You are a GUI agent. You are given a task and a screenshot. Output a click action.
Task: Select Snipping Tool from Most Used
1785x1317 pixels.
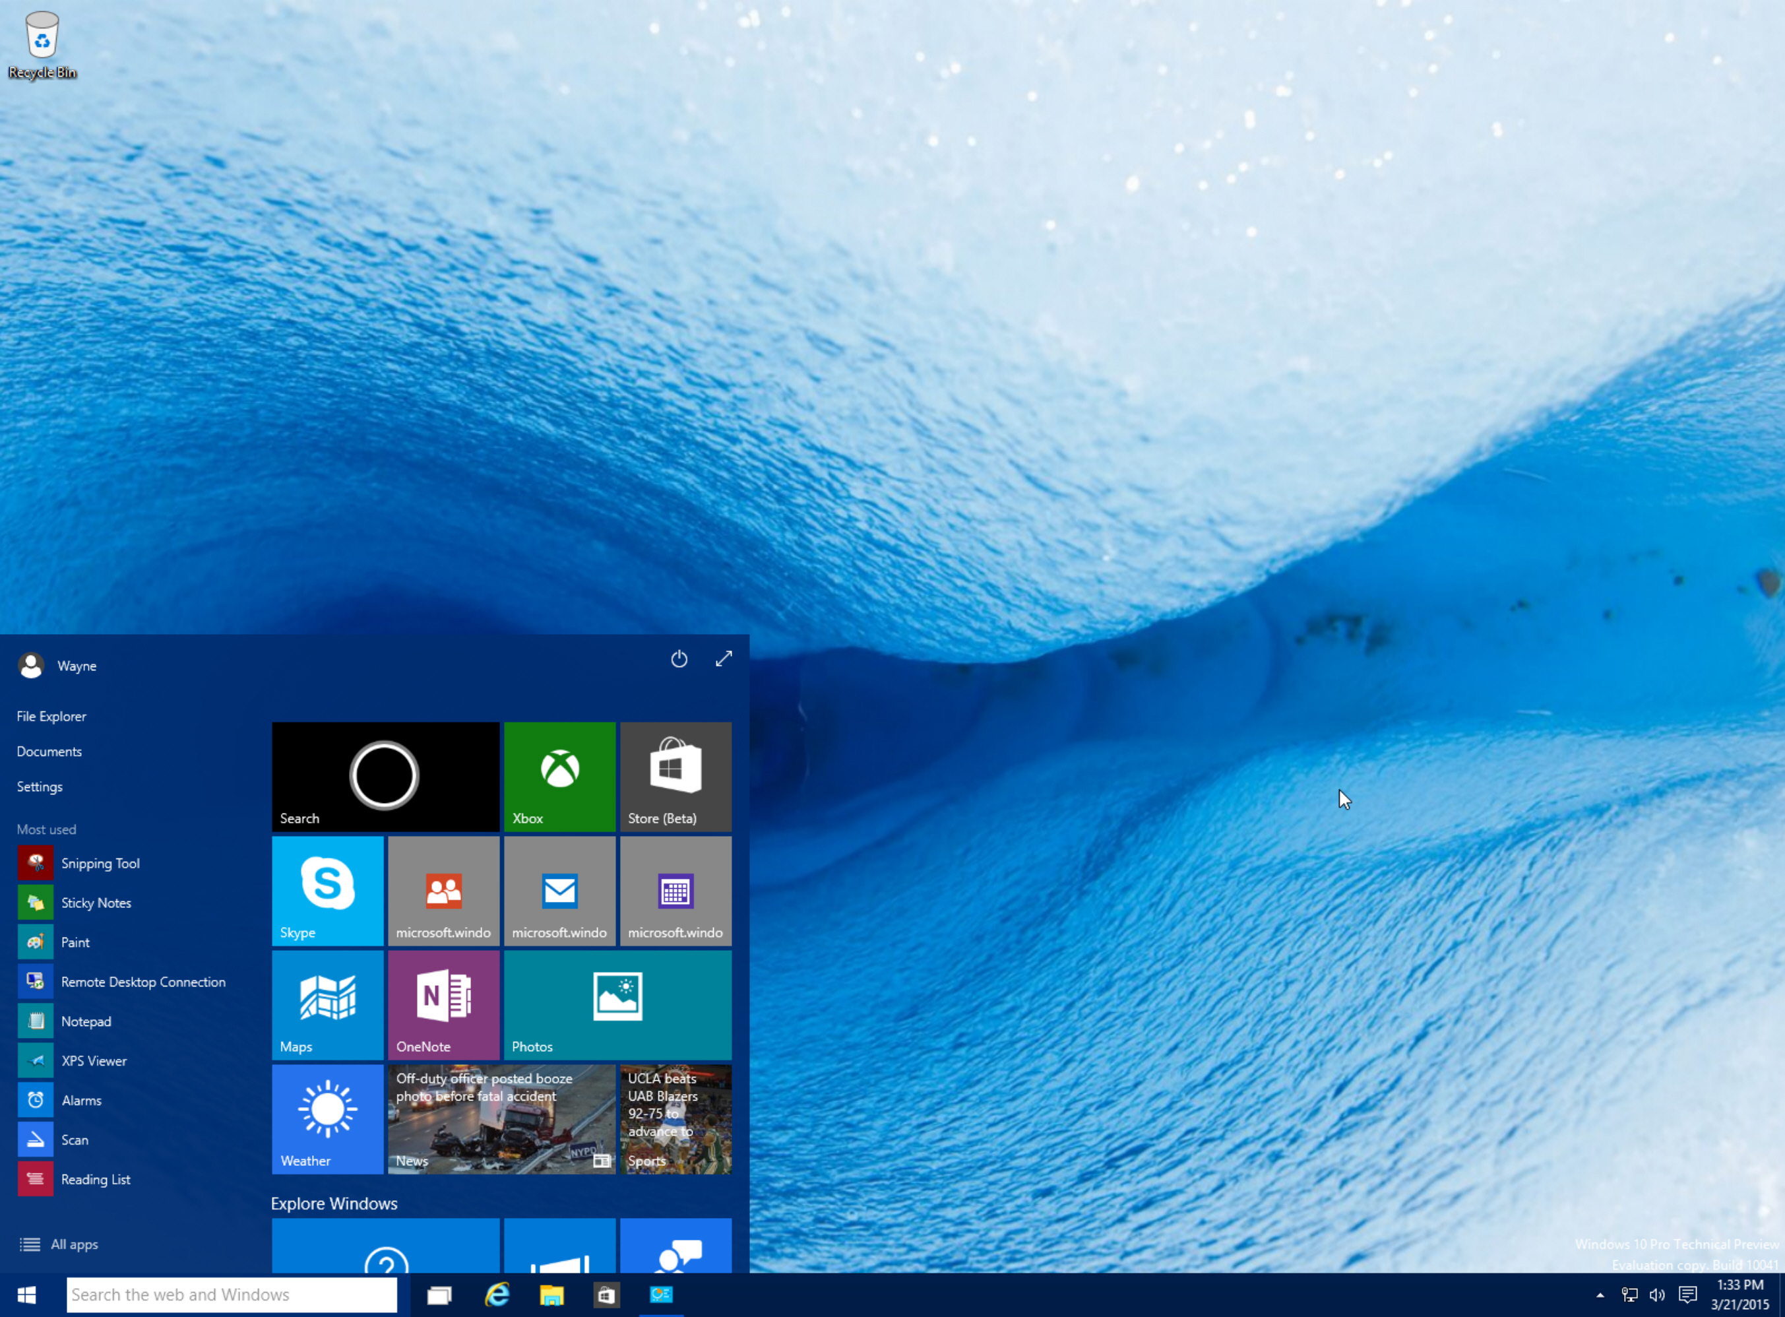pyautogui.click(x=100, y=862)
